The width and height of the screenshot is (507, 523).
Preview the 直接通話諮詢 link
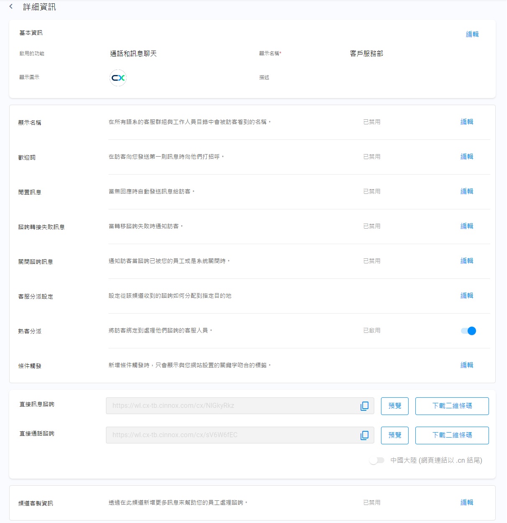395,435
